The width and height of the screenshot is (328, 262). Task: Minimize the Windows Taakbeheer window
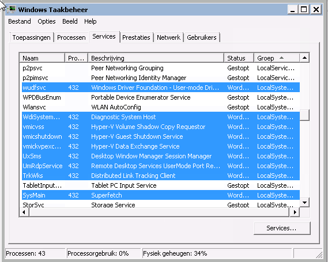point(293,10)
